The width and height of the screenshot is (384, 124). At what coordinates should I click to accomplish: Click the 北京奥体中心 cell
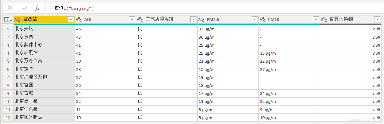(44, 45)
